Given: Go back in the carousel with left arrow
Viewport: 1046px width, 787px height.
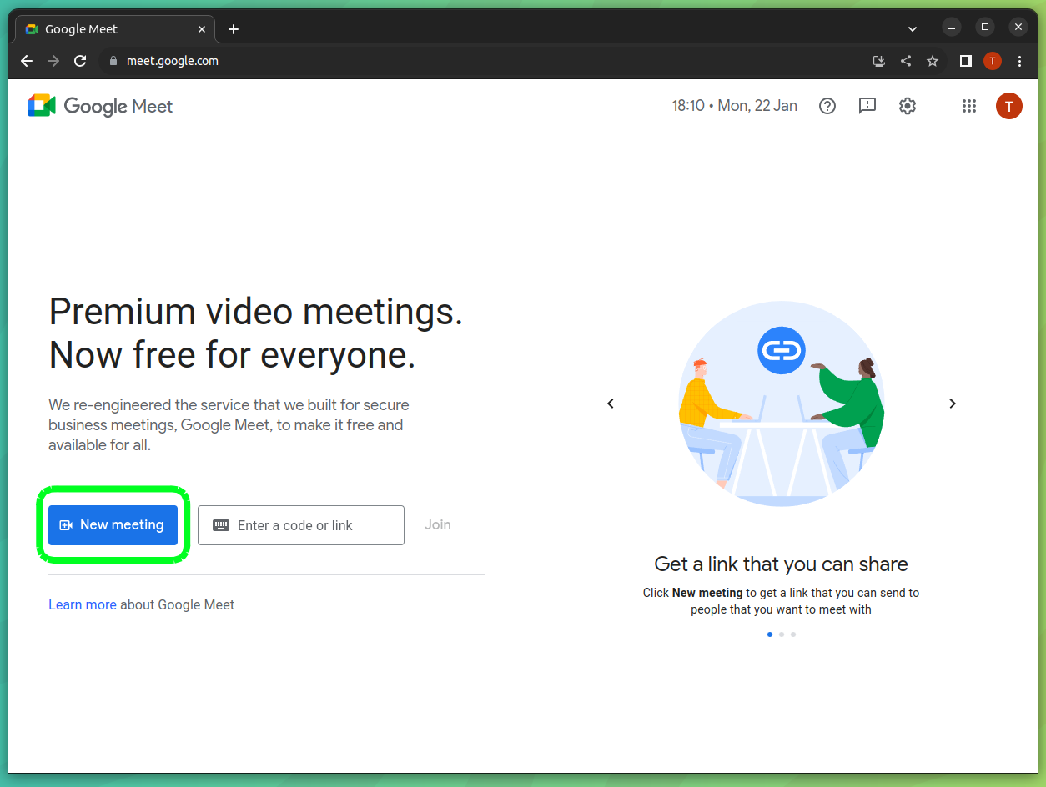Looking at the screenshot, I should [610, 404].
